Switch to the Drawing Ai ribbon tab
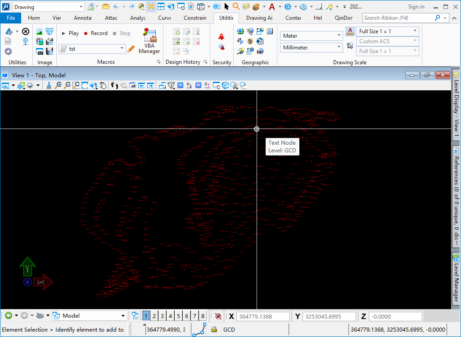461x337 pixels. (259, 18)
